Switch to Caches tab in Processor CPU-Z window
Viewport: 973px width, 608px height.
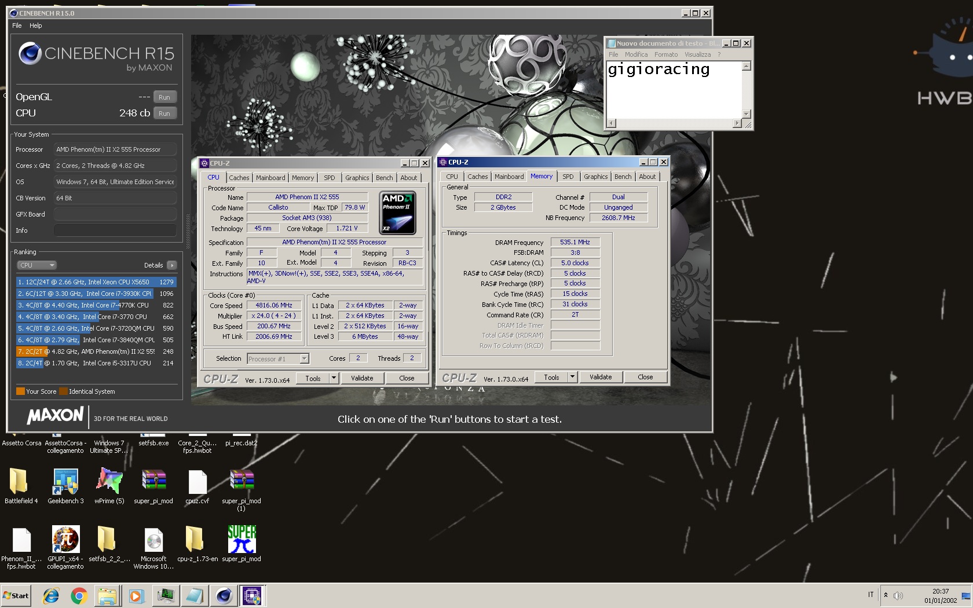239,178
